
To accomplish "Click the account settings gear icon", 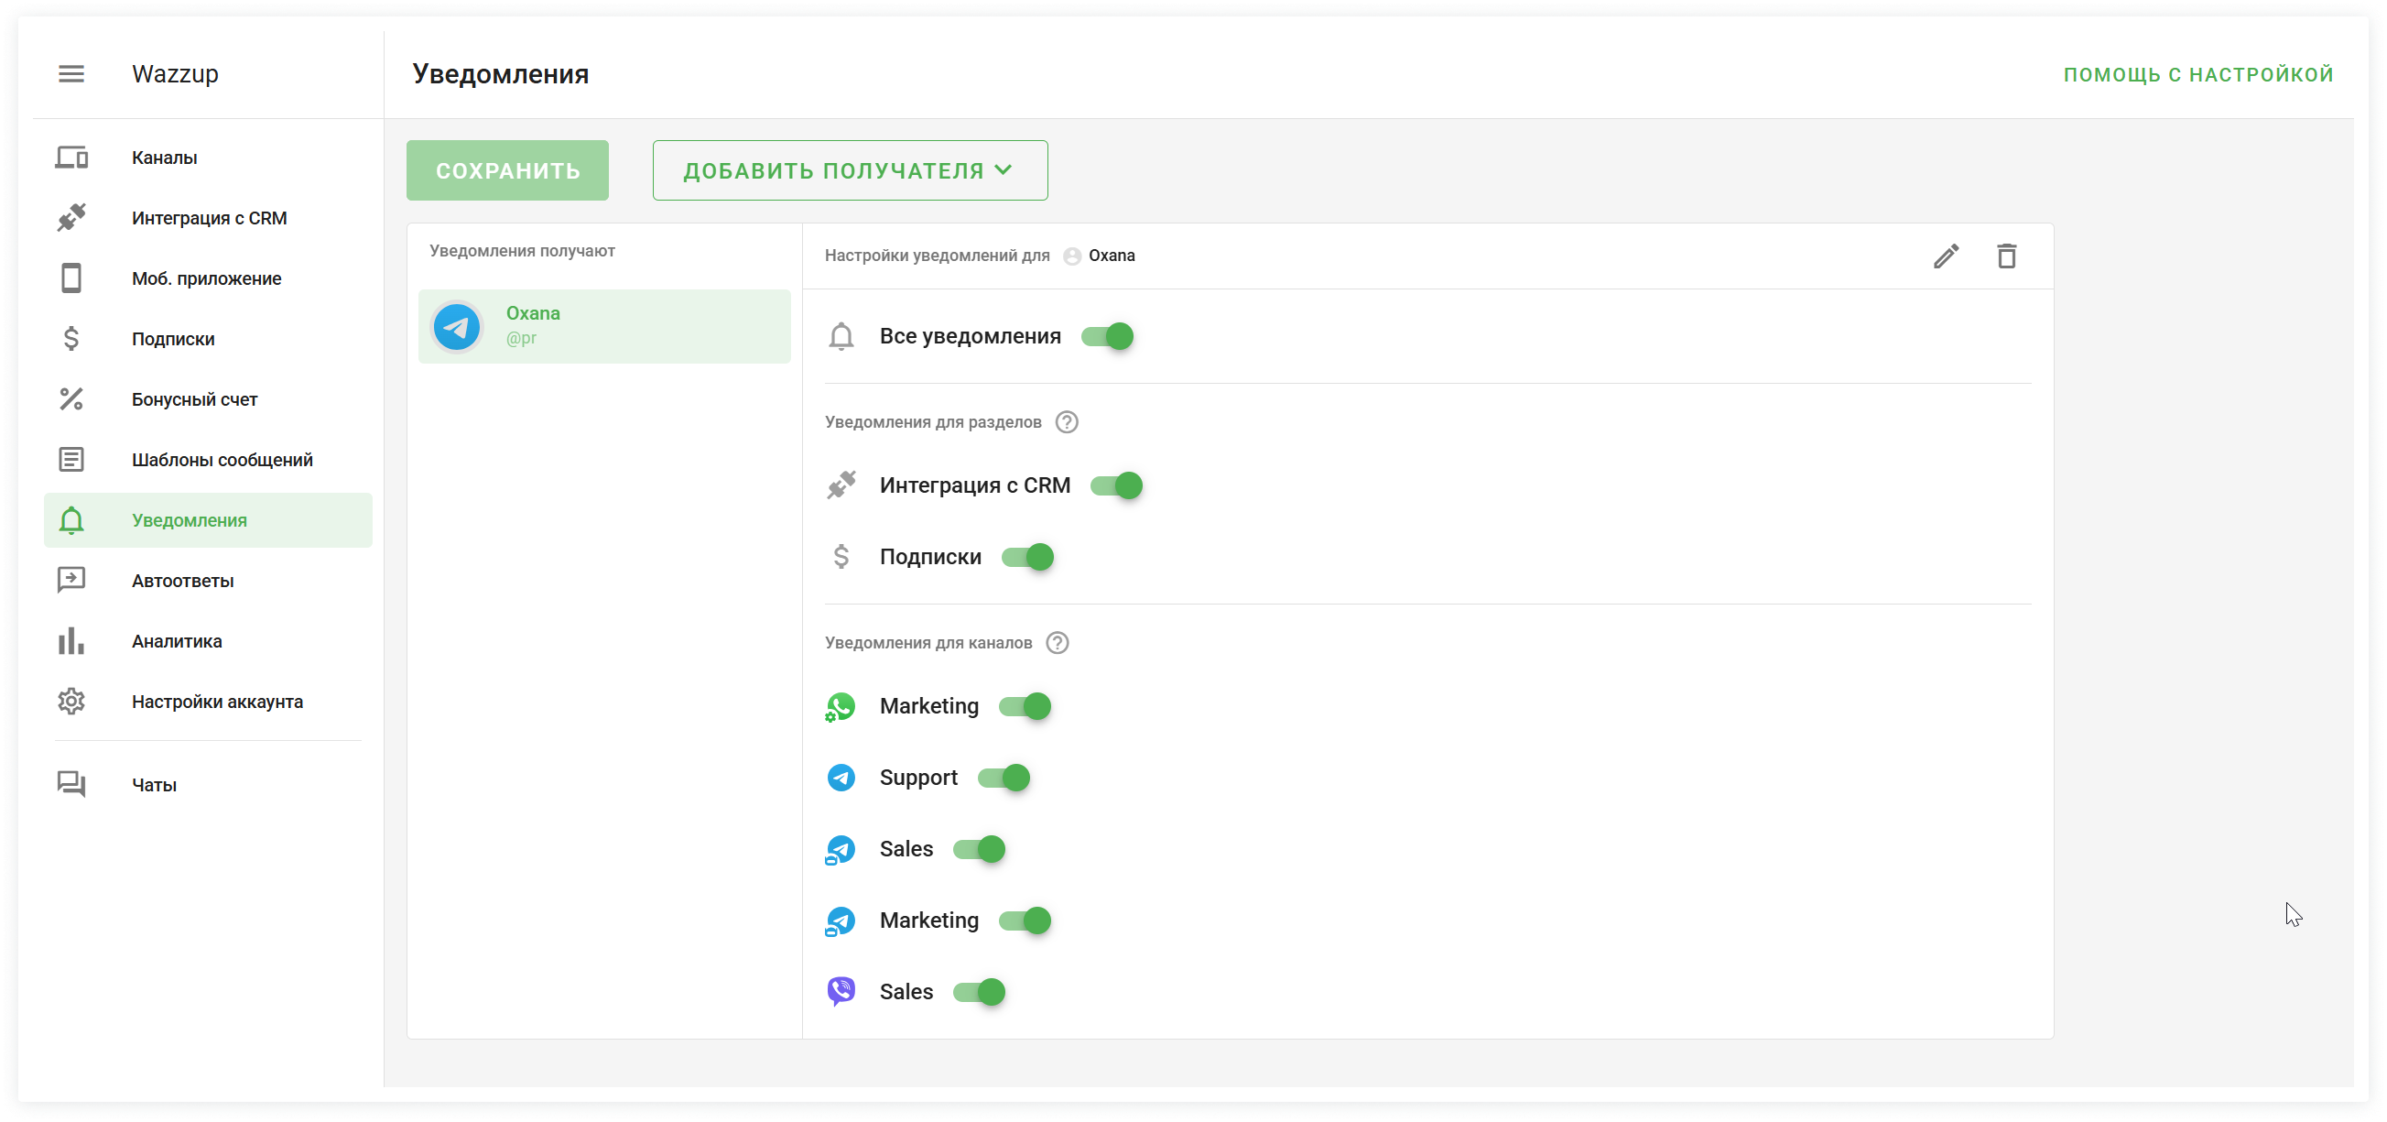I will 71,702.
